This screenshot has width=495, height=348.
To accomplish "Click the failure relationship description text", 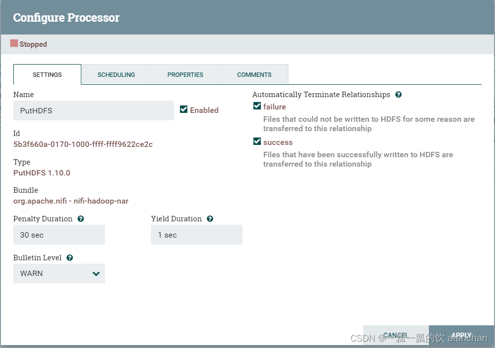I will point(369,124).
